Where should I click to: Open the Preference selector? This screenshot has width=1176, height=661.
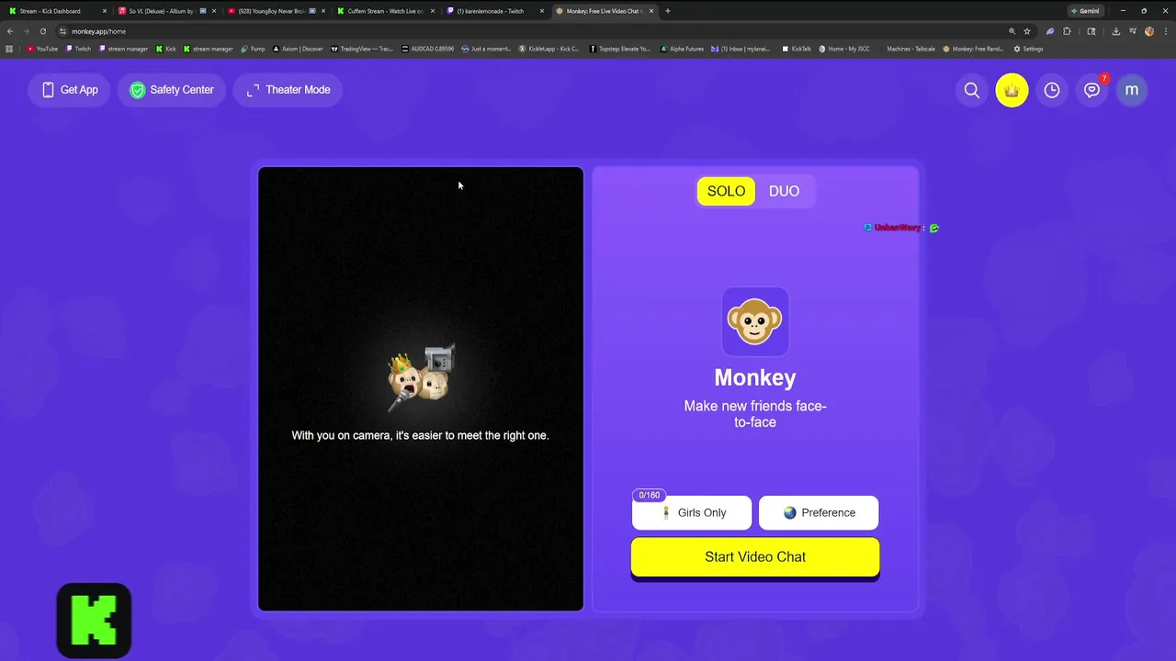coord(819,513)
